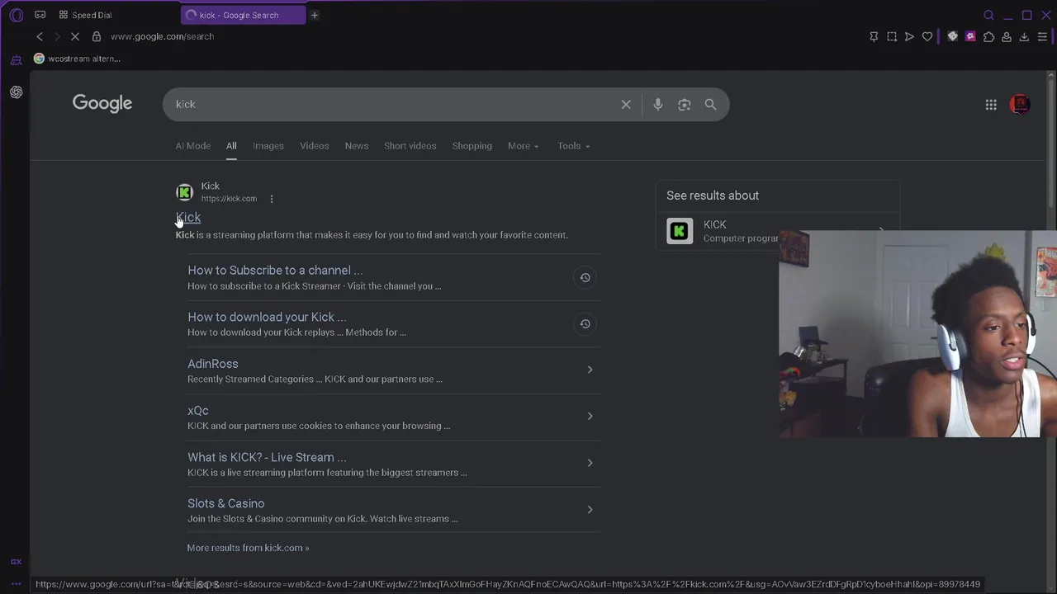Viewport: 1057px width, 594px height.
Task: Open the GX sidebar control icon
Action: click(x=16, y=562)
